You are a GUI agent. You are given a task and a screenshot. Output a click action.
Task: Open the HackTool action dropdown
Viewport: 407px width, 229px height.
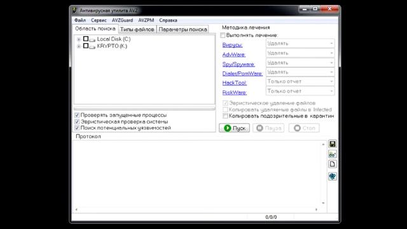coord(300,81)
